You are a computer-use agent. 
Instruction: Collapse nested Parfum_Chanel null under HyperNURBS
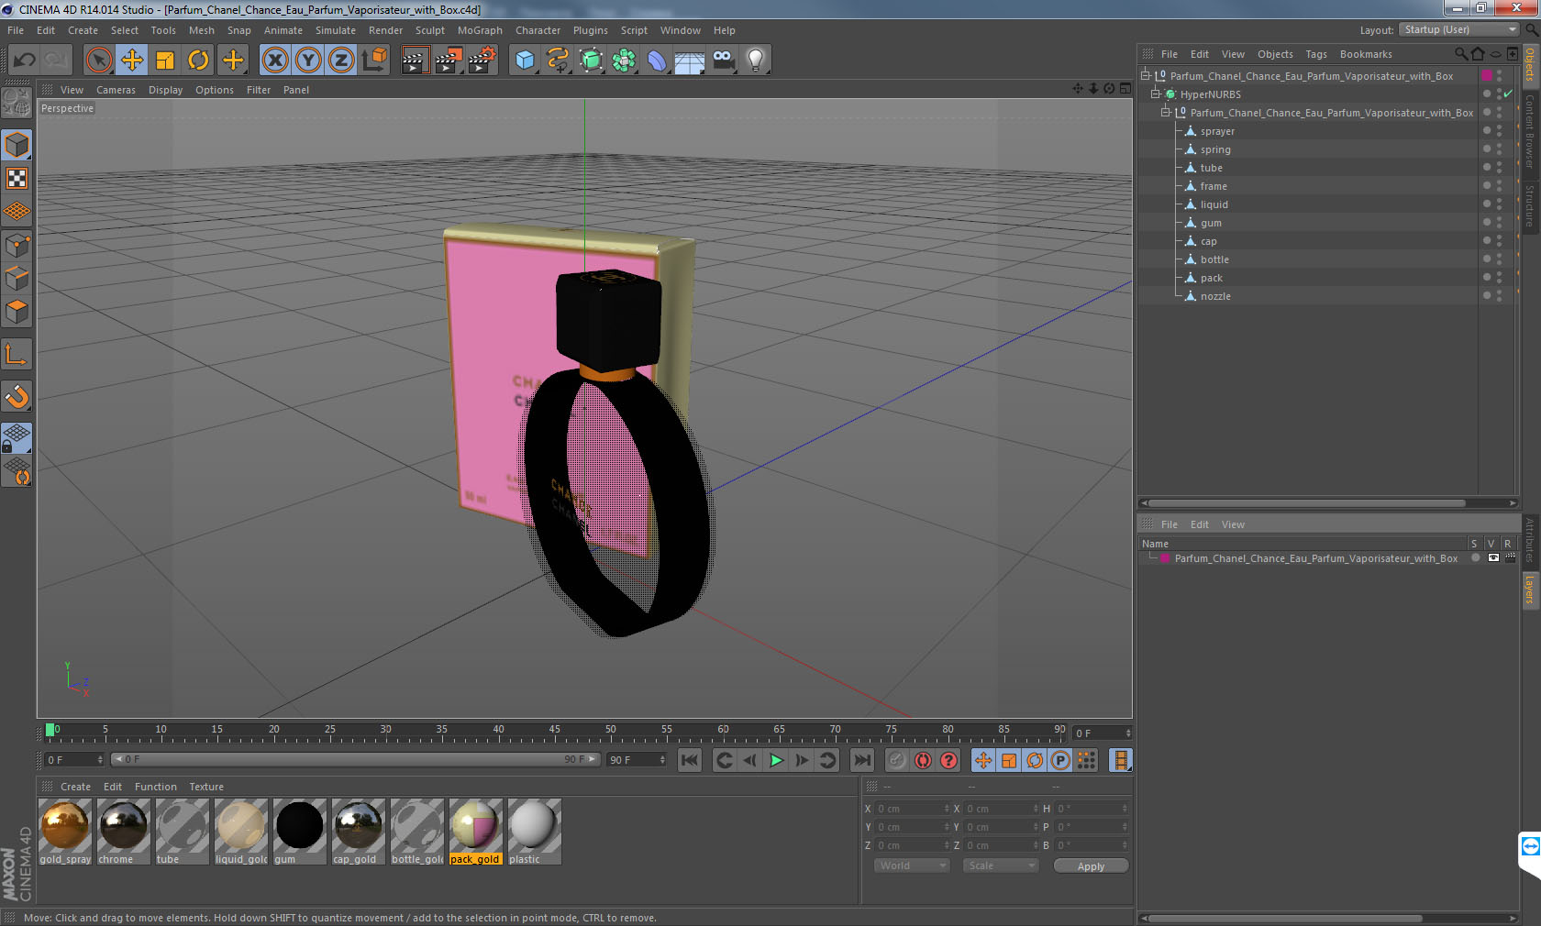point(1166,112)
